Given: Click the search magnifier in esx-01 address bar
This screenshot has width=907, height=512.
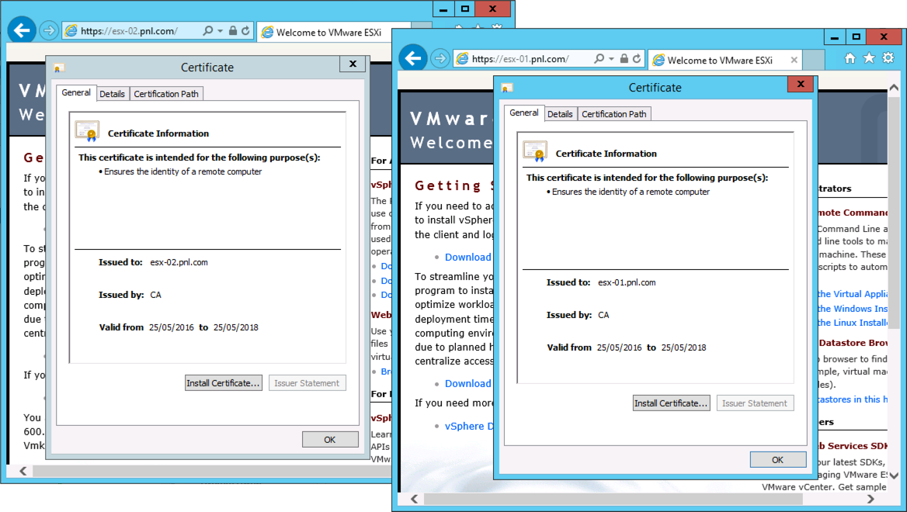Looking at the screenshot, I should [x=599, y=58].
